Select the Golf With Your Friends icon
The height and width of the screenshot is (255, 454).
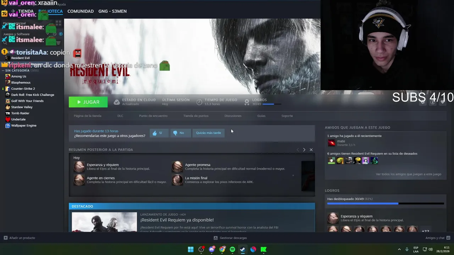coord(8,101)
